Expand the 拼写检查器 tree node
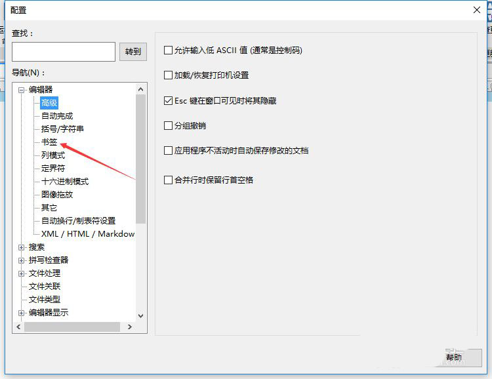The height and width of the screenshot is (379, 492). click(x=22, y=260)
